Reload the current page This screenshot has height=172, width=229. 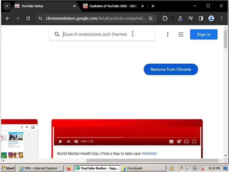[x=28, y=18]
